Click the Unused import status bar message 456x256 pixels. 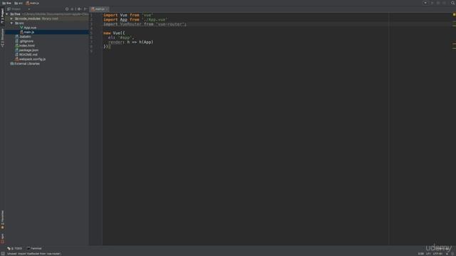34,254
